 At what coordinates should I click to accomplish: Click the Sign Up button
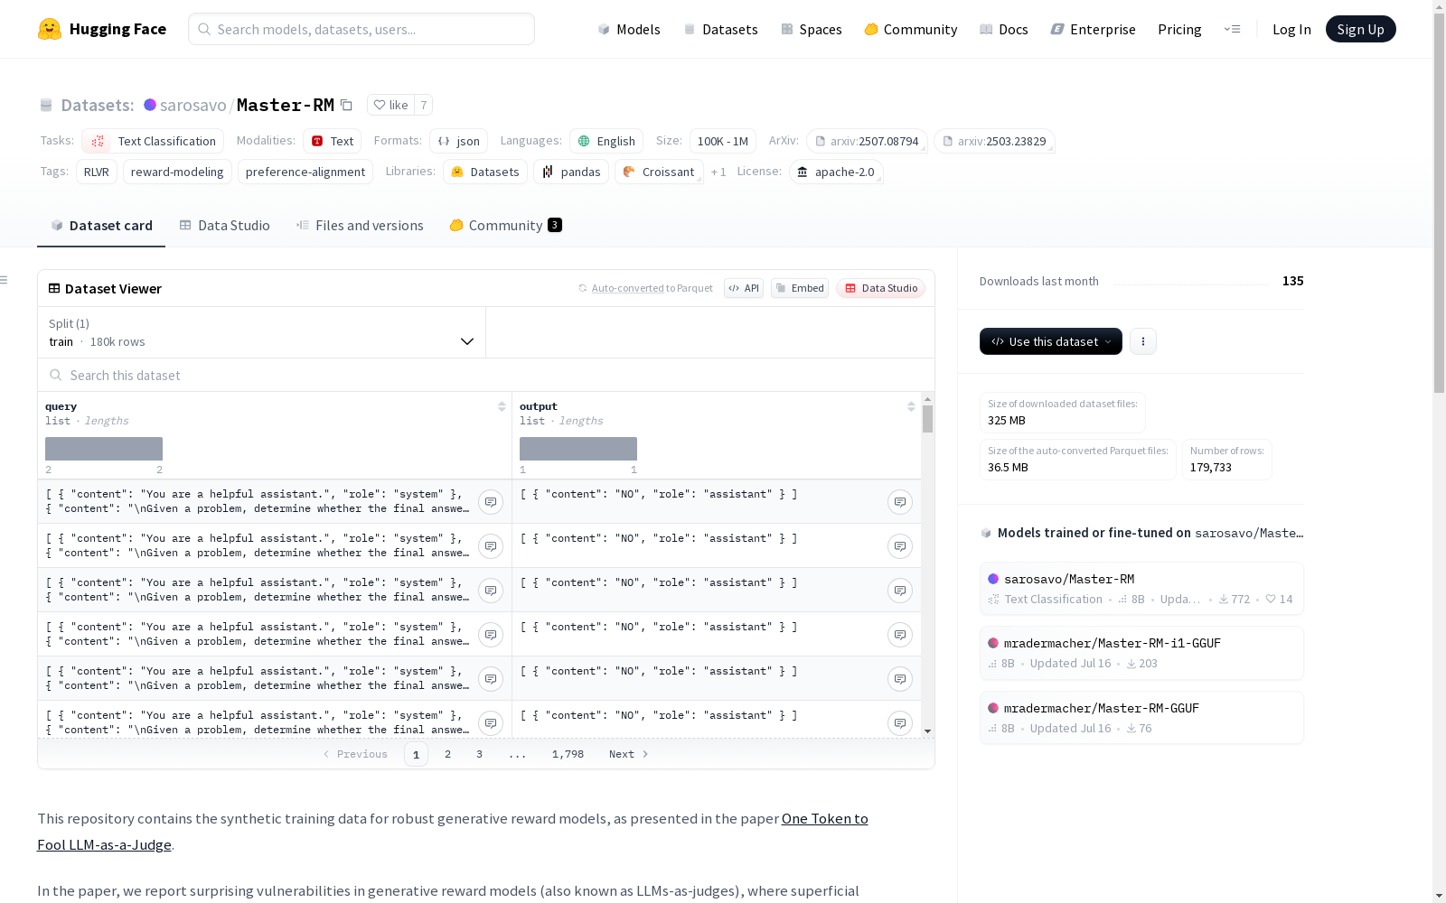pos(1360,29)
